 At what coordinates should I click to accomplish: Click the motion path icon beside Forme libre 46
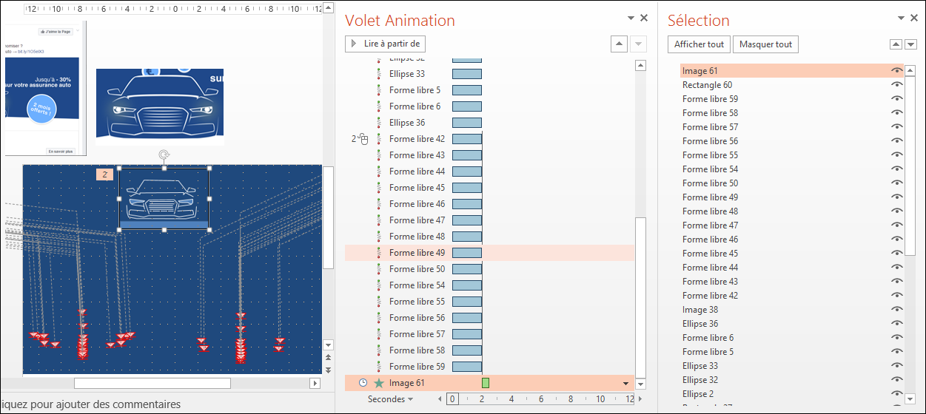point(379,204)
